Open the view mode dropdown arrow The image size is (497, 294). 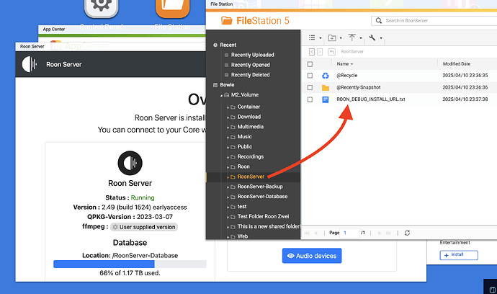(321, 38)
